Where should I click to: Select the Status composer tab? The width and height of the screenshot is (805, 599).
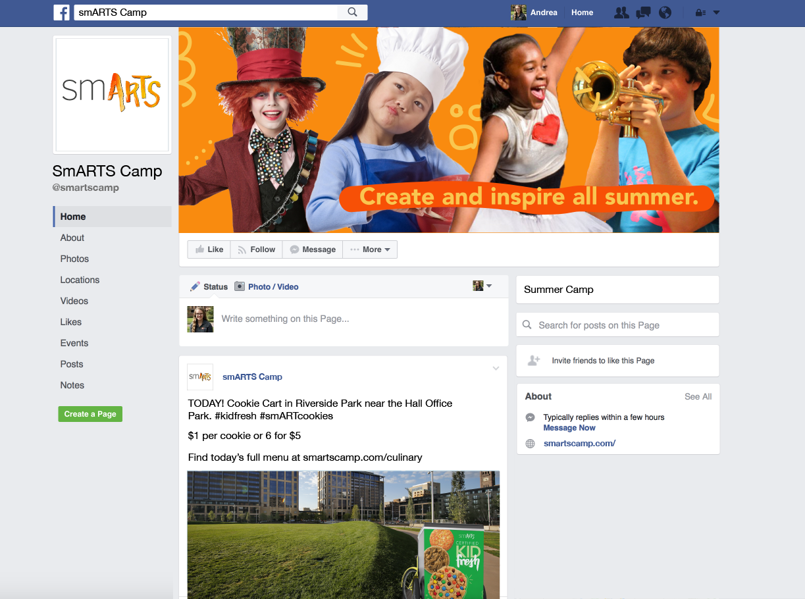[209, 286]
